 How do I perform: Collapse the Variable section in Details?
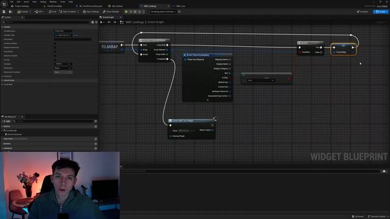point(2,27)
